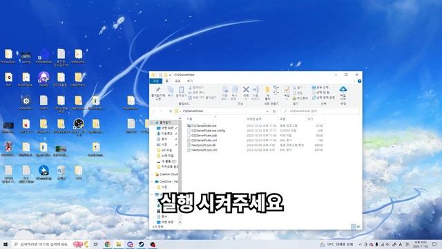
Task: Click 편집 (Edit) in the ribbon
Action: [x=298, y=93]
